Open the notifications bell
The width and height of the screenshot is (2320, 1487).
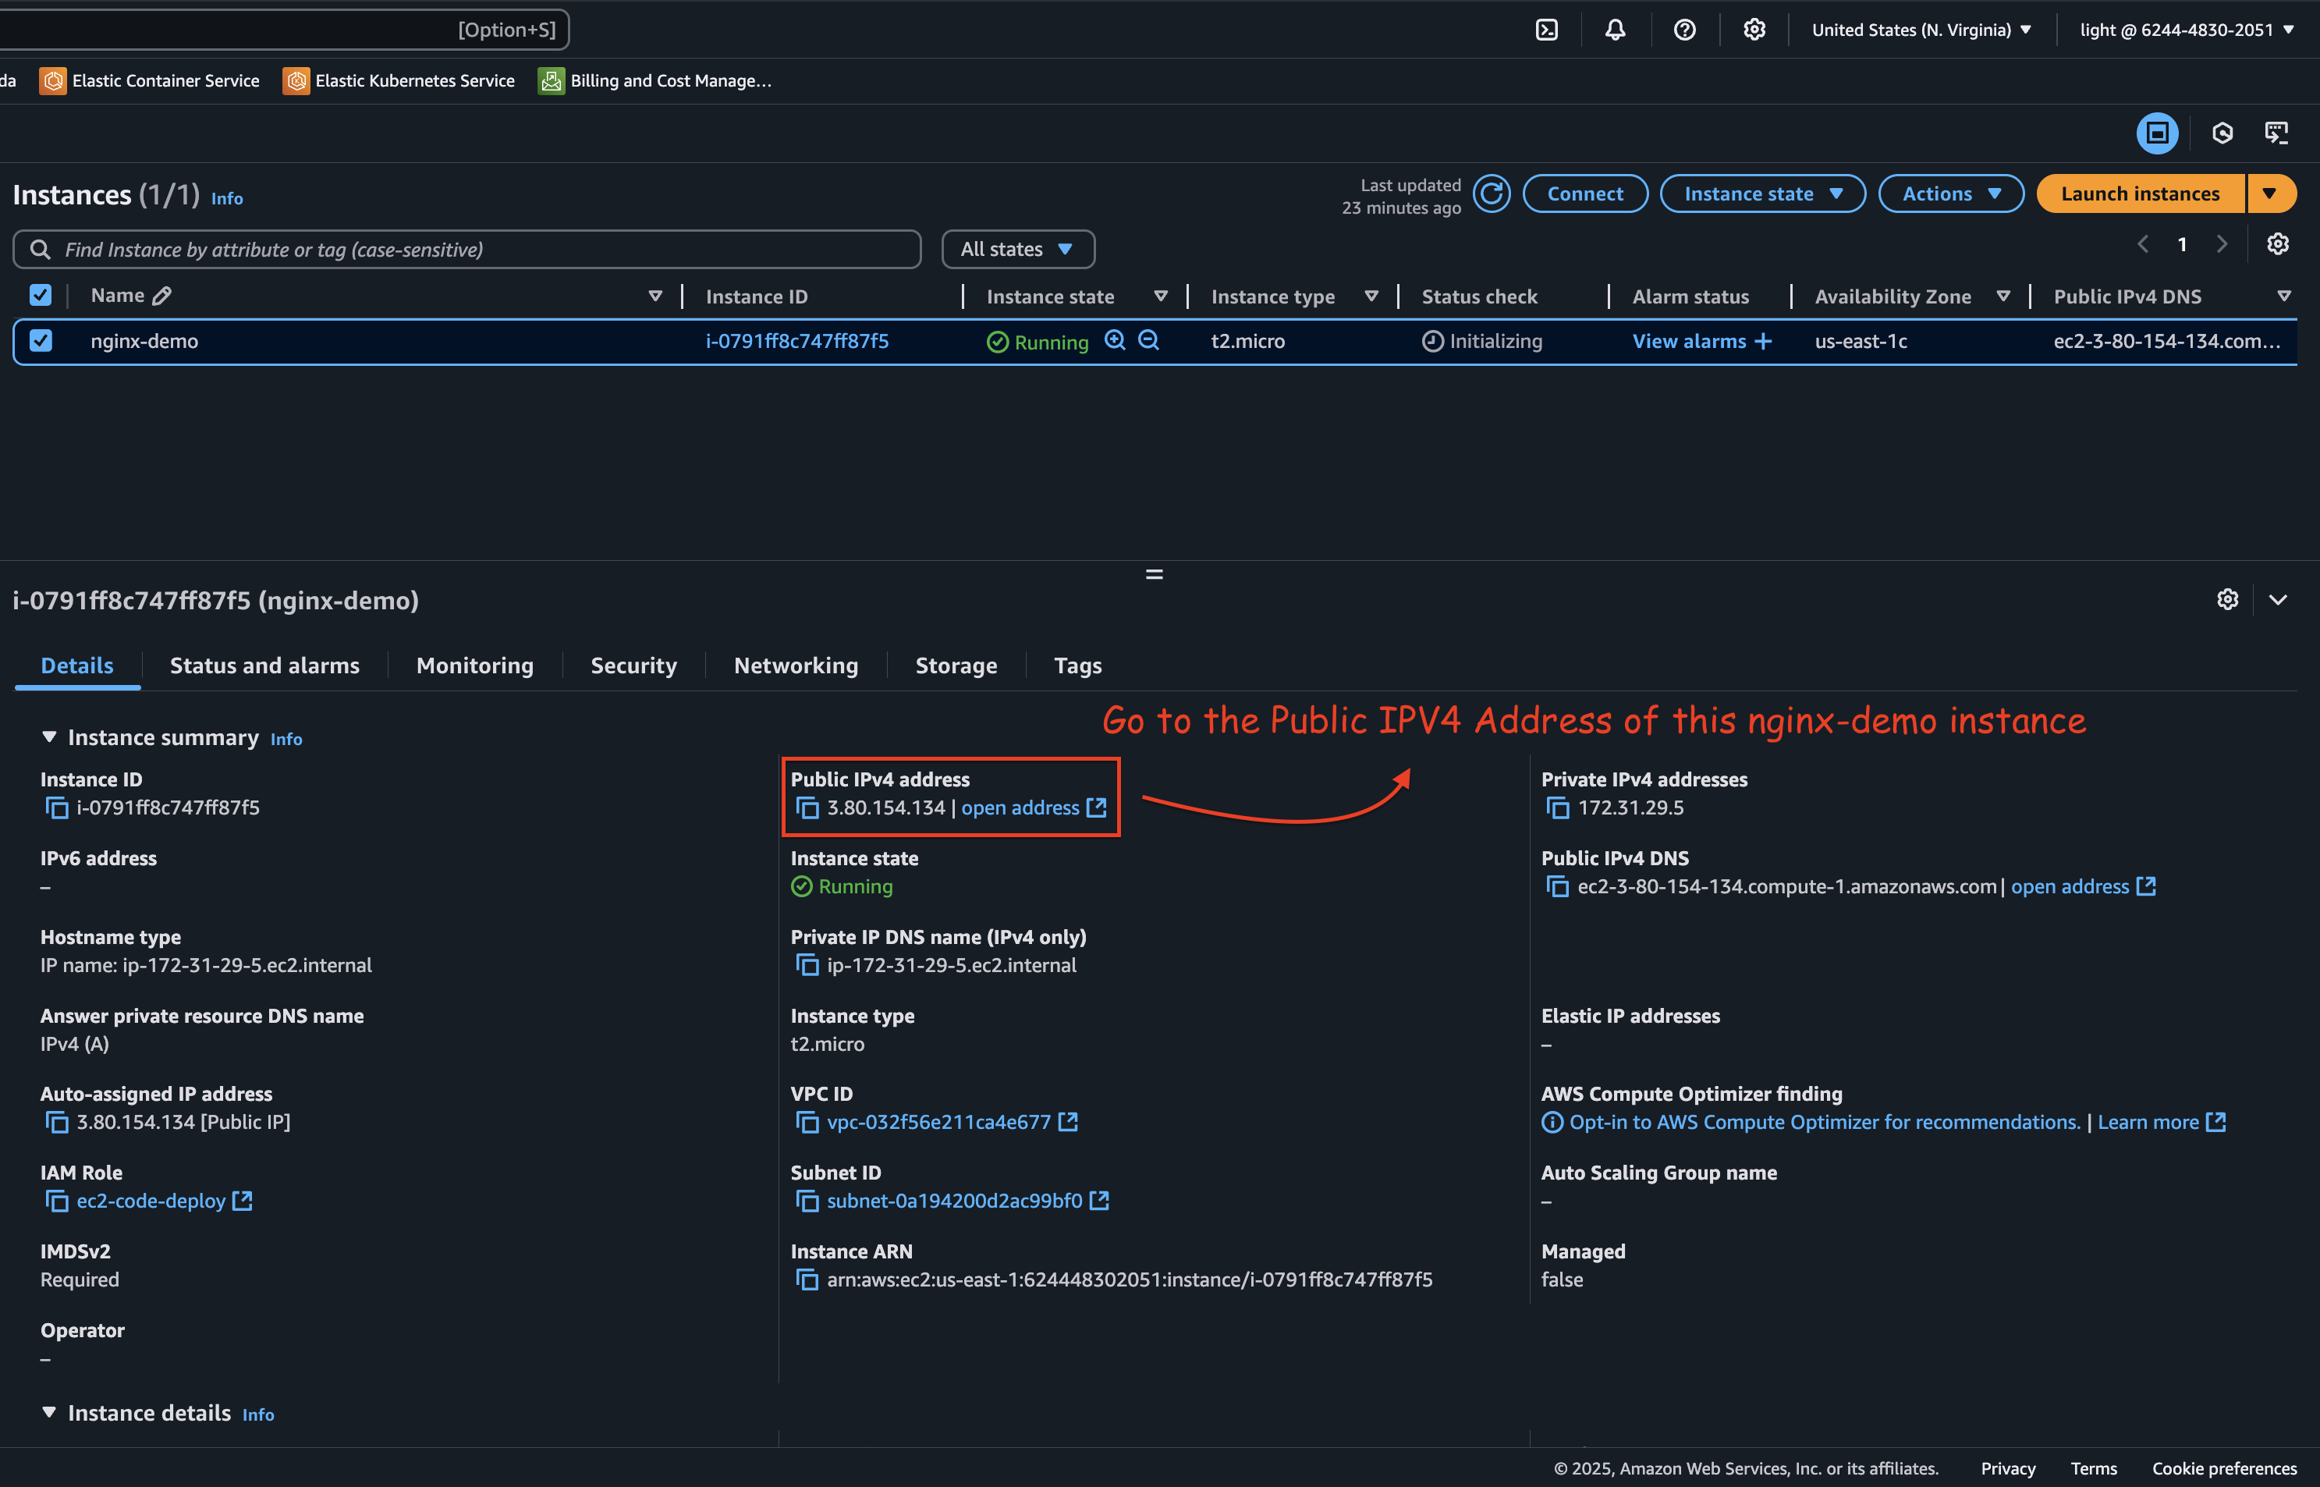pyautogui.click(x=1616, y=30)
